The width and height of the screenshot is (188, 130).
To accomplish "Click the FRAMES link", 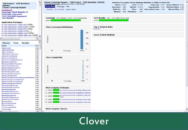I will [x=50, y=10].
